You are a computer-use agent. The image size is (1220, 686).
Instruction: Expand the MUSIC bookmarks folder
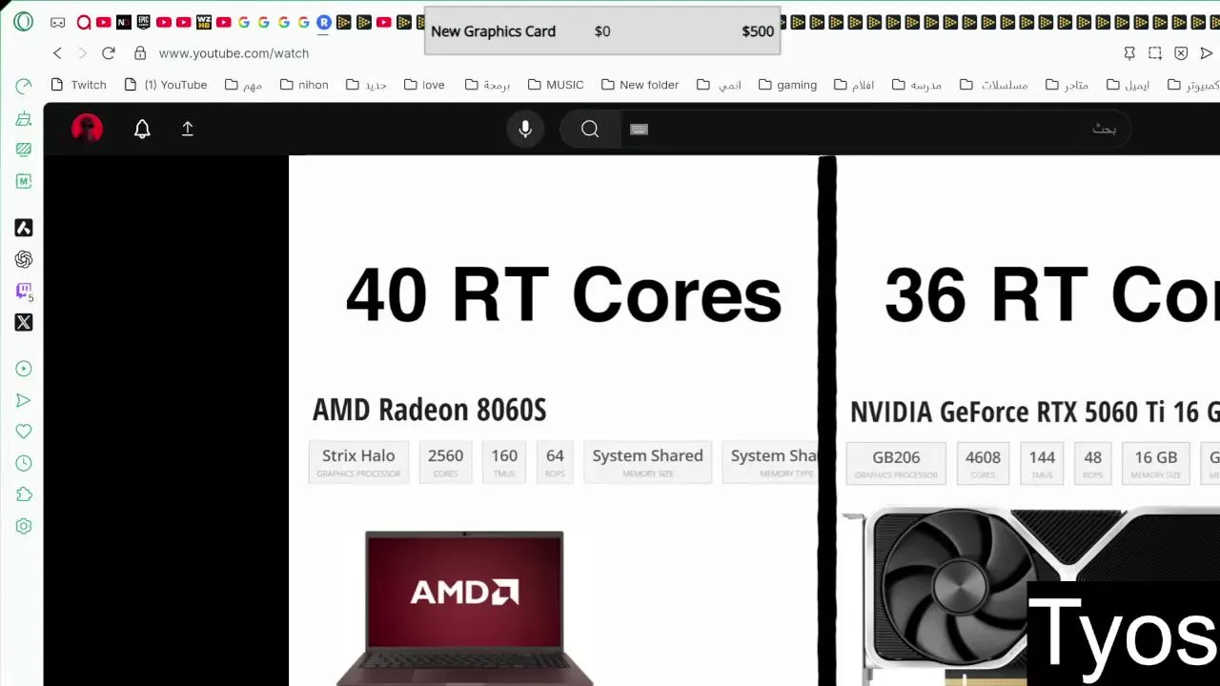pyautogui.click(x=556, y=85)
